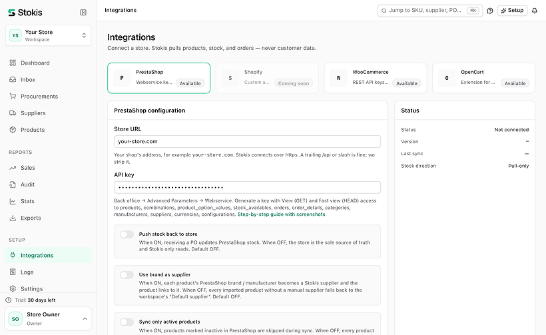Viewport: 546px width, 335px height.
Task: Open Procurements page
Action: coord(48,97)
